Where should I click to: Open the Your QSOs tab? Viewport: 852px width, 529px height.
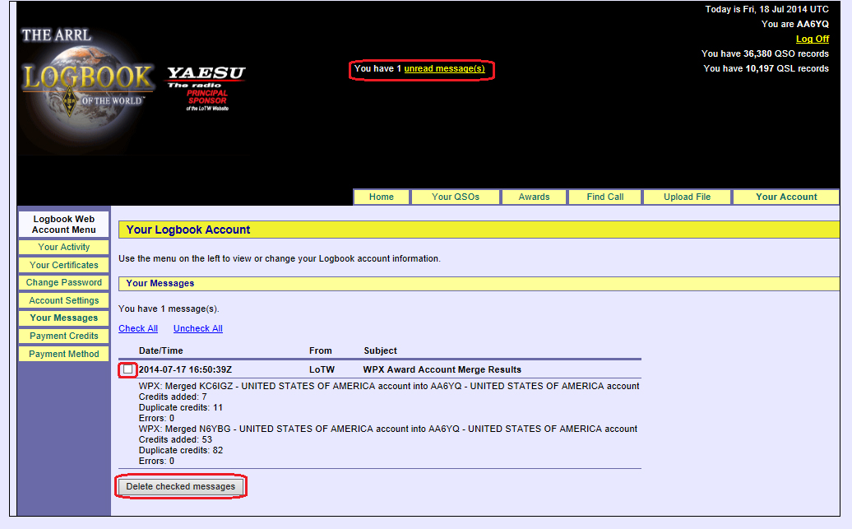coord(456,197)
